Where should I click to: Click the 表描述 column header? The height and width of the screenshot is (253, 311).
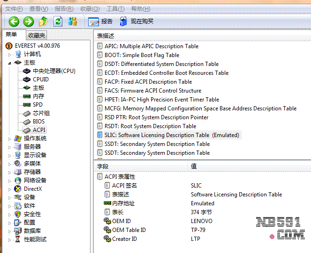coord(106,36)
